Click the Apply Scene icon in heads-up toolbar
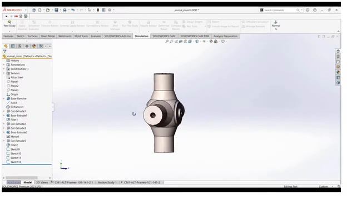Screen dimensions: 356x200 216,42
